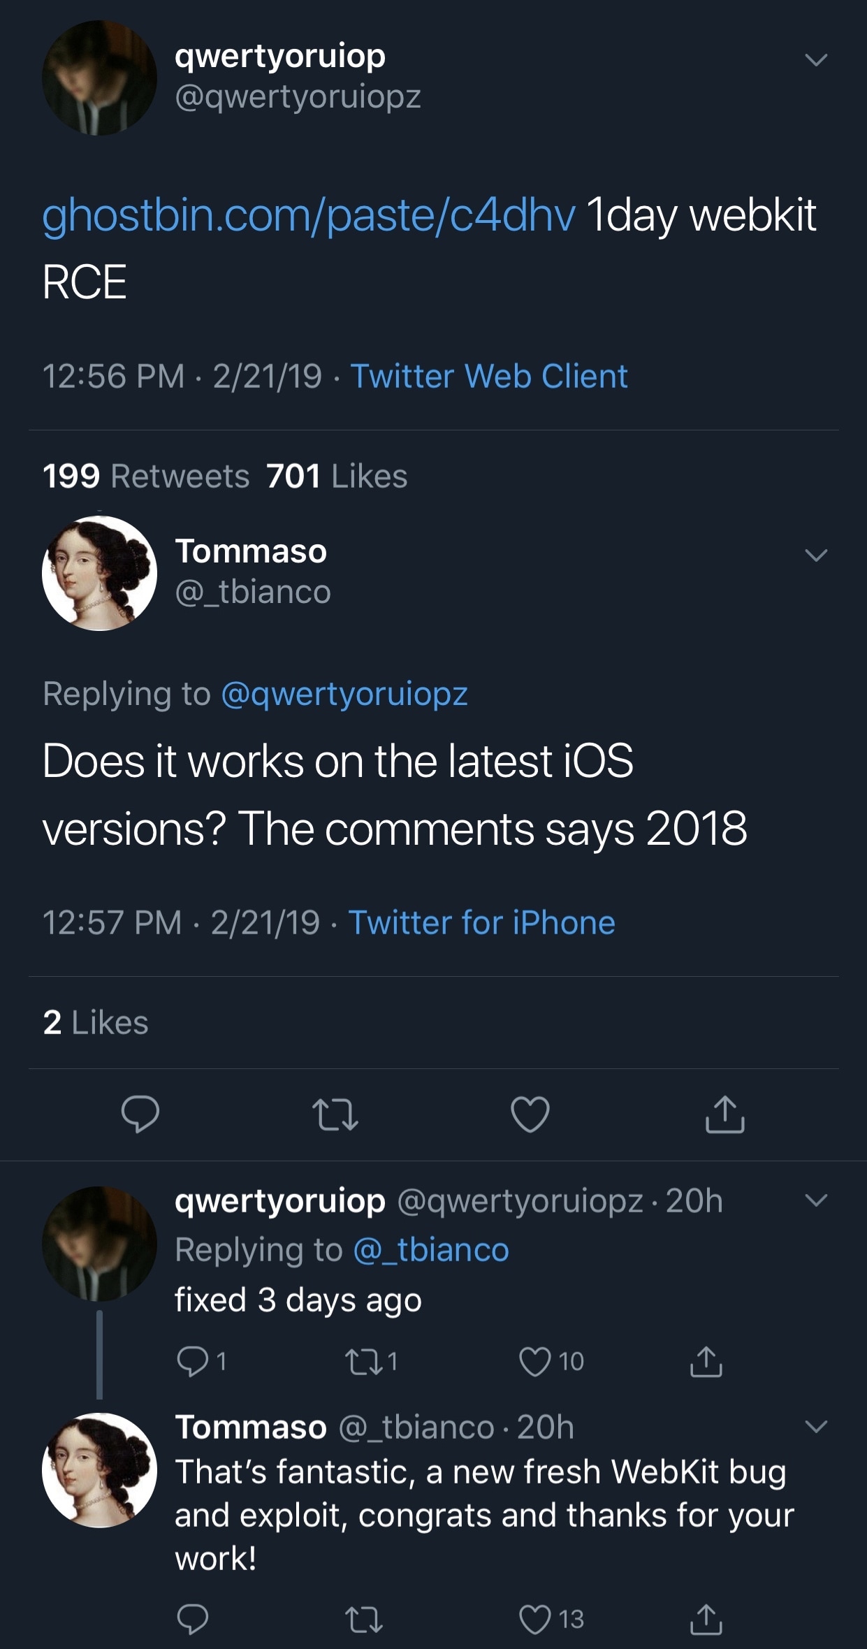867x1649 pixels.
Task: Open options chevron on qwertyoruiop's original tweet
Action: [x=816, y=60]
